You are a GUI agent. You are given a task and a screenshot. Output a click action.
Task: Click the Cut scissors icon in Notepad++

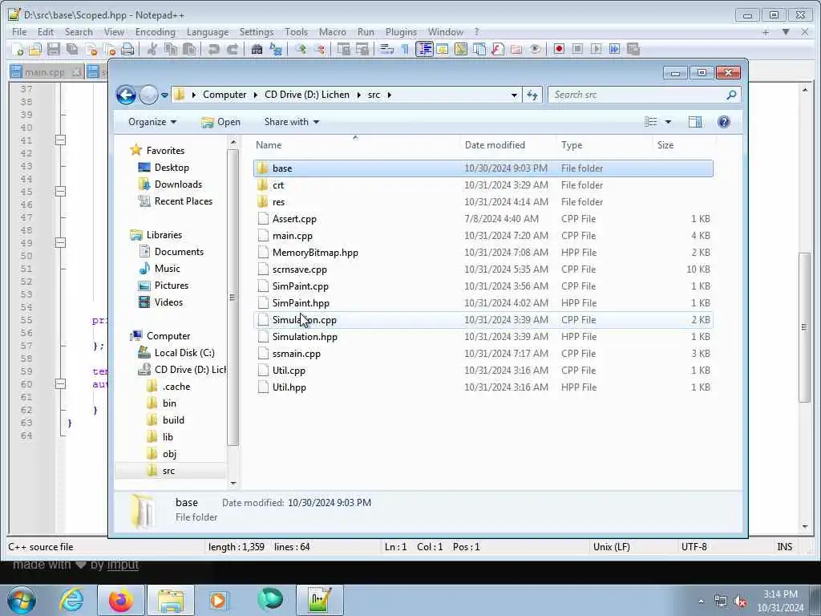pyautogui.click(x=152, y=49)
